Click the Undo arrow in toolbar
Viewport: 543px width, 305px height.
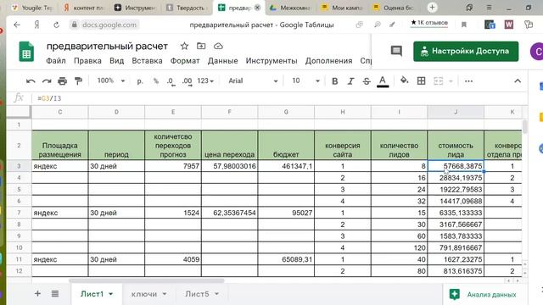pyautogui.click(x=31, y=81)
